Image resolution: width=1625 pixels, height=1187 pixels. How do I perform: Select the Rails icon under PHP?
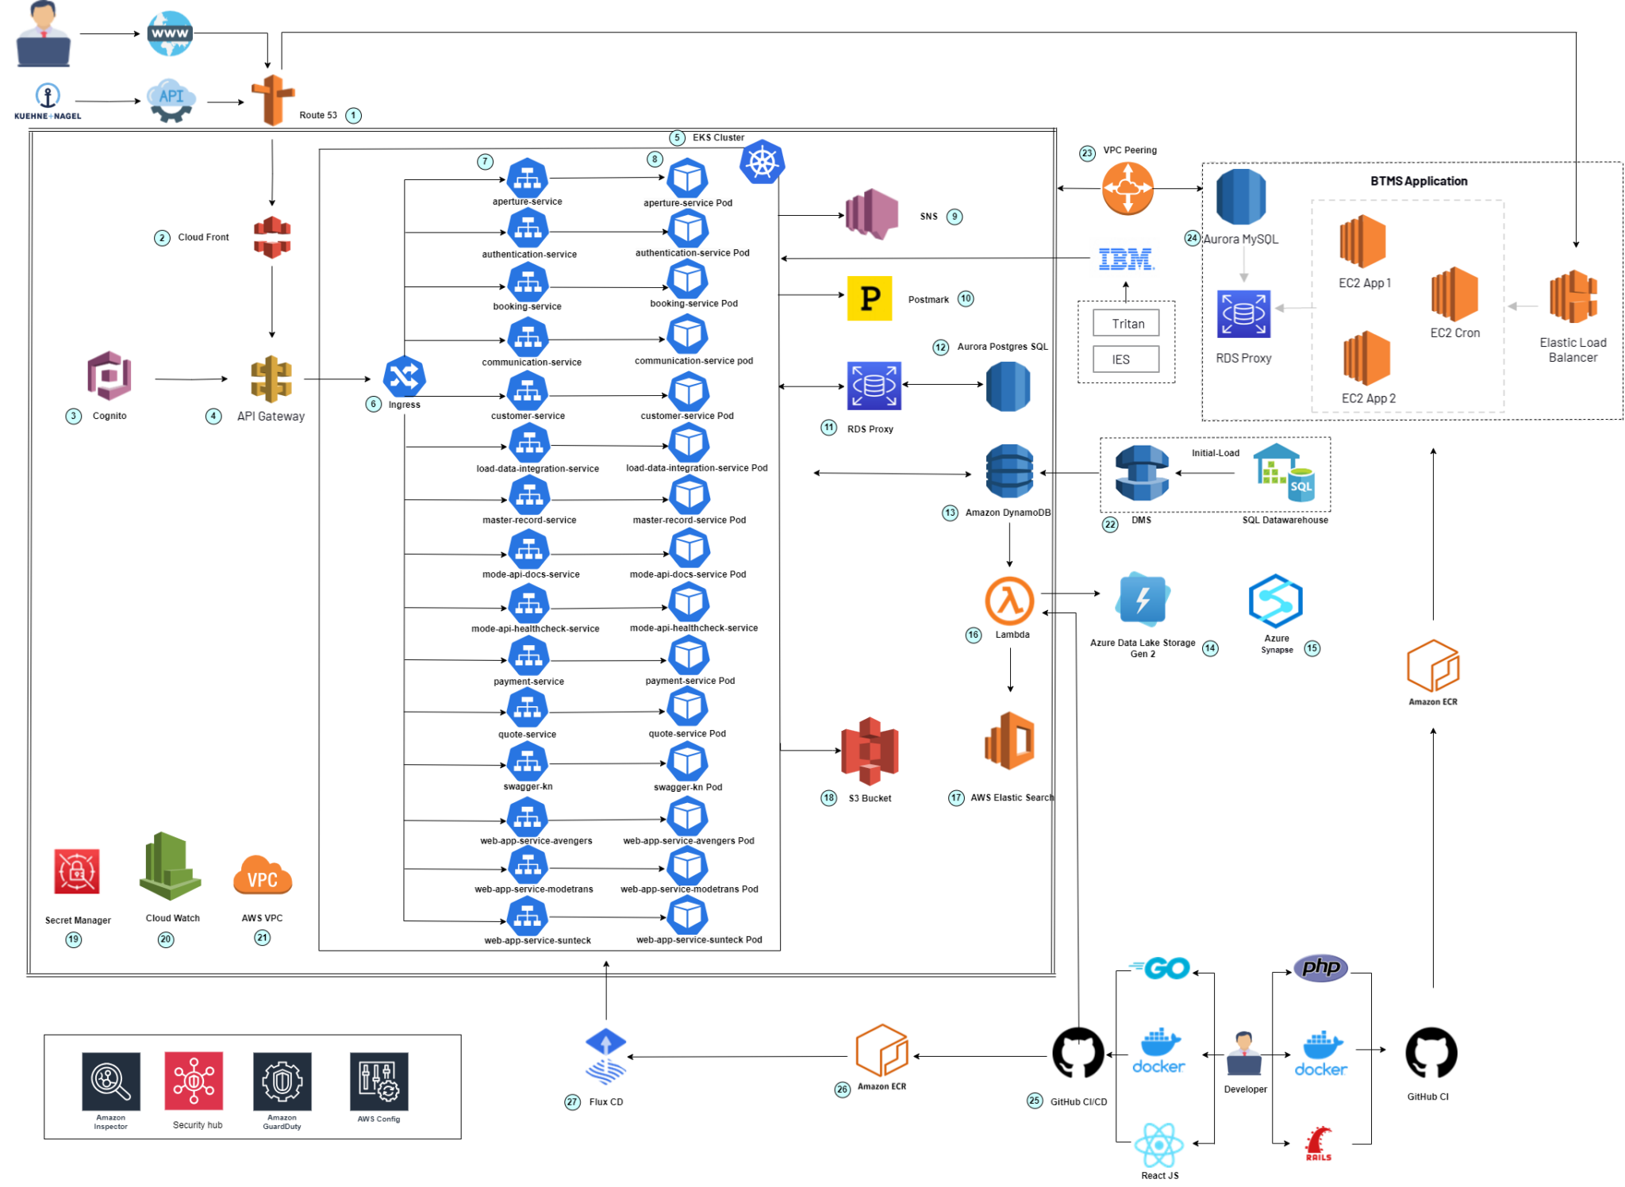(x=1320, y=1140)
